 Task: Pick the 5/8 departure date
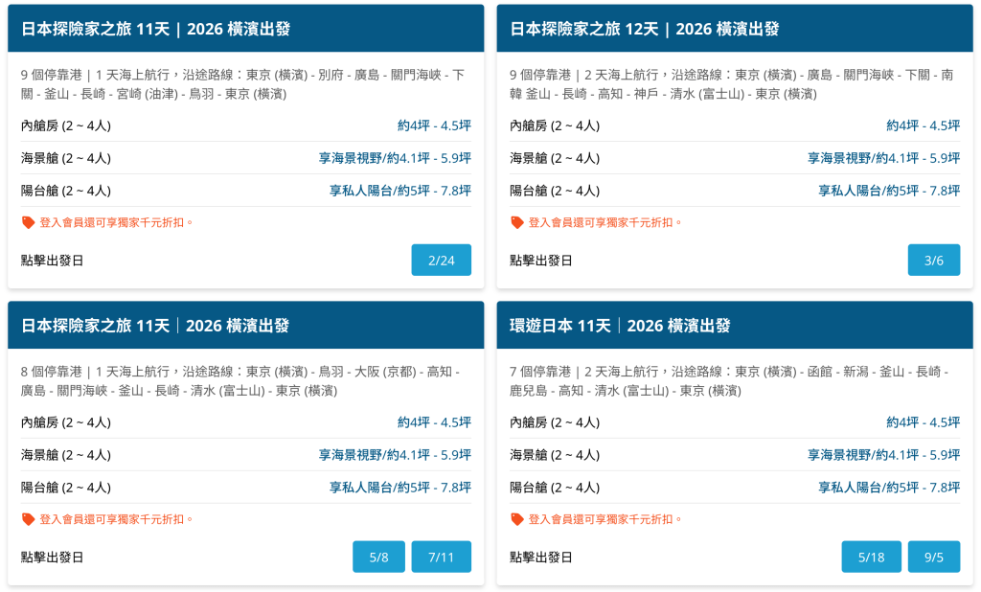tap(378, 557)
